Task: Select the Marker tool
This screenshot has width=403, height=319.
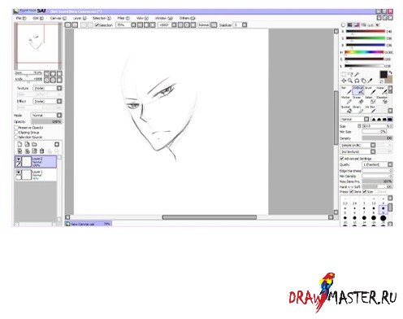Action: tap(346, 100)
